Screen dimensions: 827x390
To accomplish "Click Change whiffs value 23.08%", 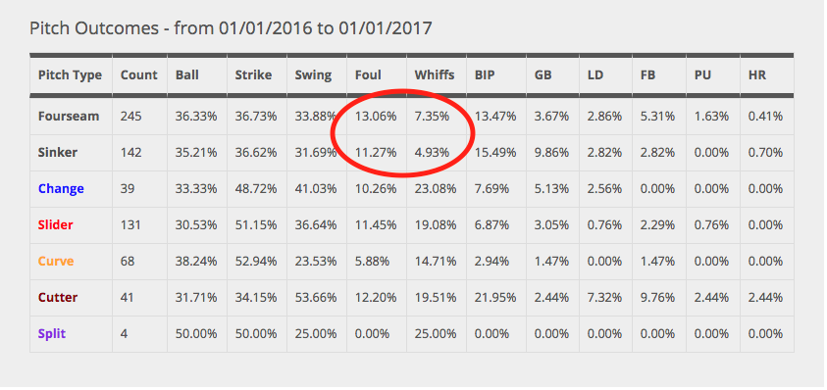I will point(436,189).
